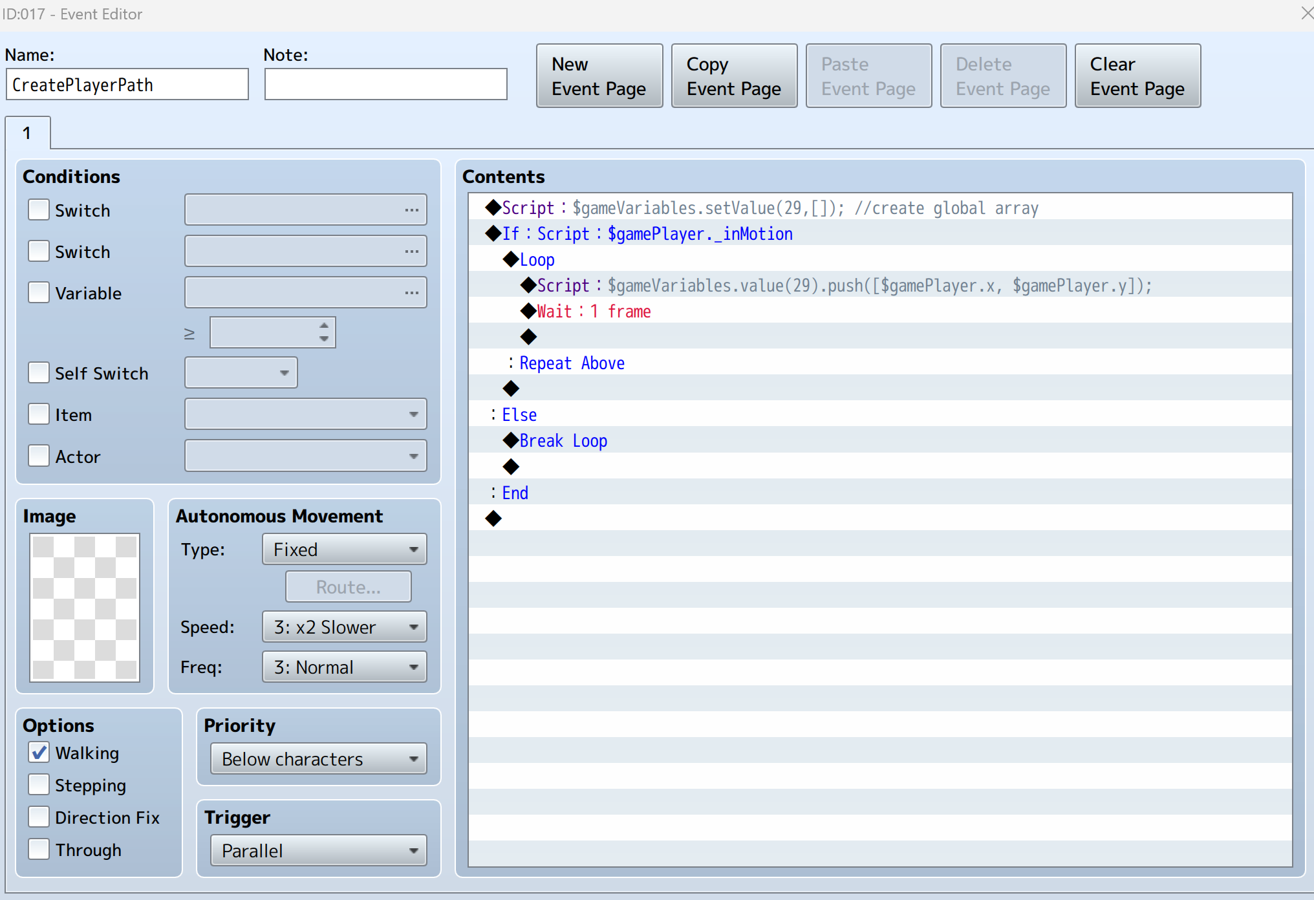Select setValue(29,[]) script command line
This screenshot has height=900, width=1314.
point(880,208)
